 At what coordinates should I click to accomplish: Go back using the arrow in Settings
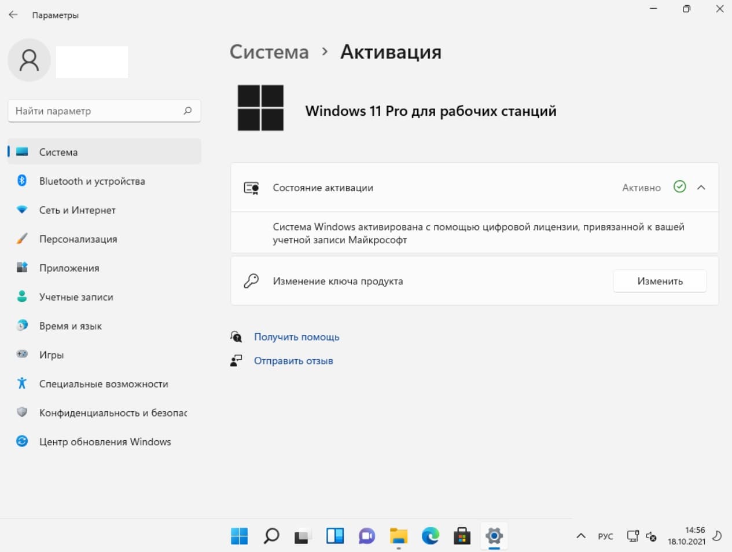click(13, 14)
